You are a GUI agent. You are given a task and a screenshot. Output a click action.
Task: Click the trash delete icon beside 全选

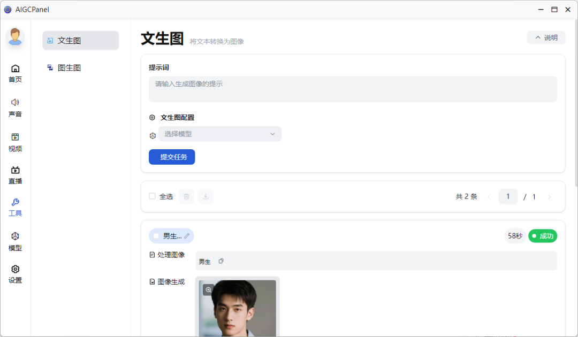coord(186,196)
